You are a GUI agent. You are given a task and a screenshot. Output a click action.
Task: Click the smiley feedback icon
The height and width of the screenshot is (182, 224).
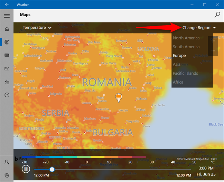7,95
